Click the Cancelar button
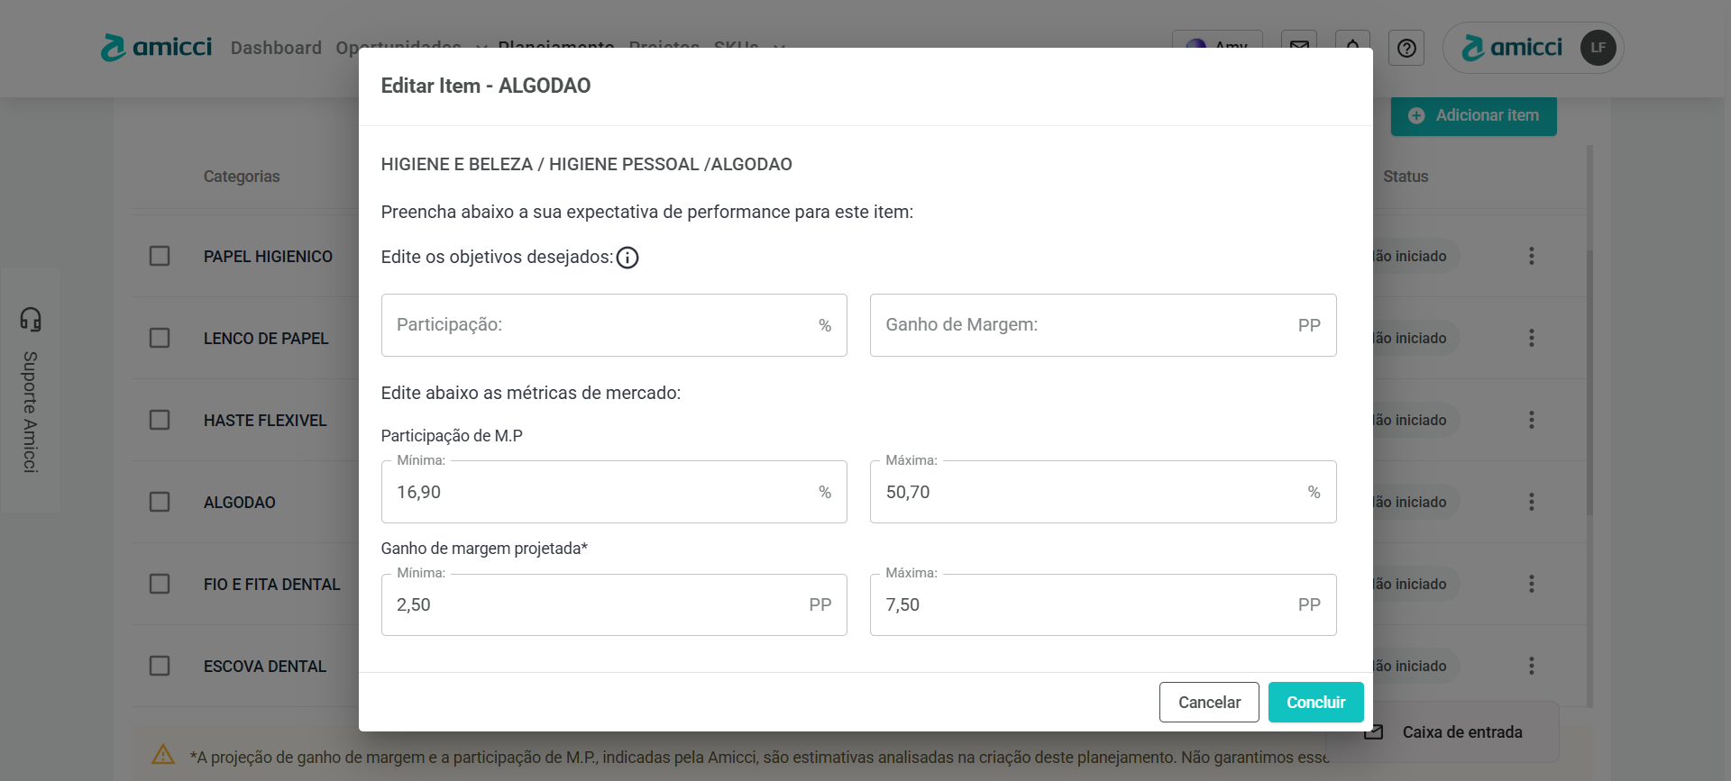The image size is (1731, 781). [x=1209, y=702]
